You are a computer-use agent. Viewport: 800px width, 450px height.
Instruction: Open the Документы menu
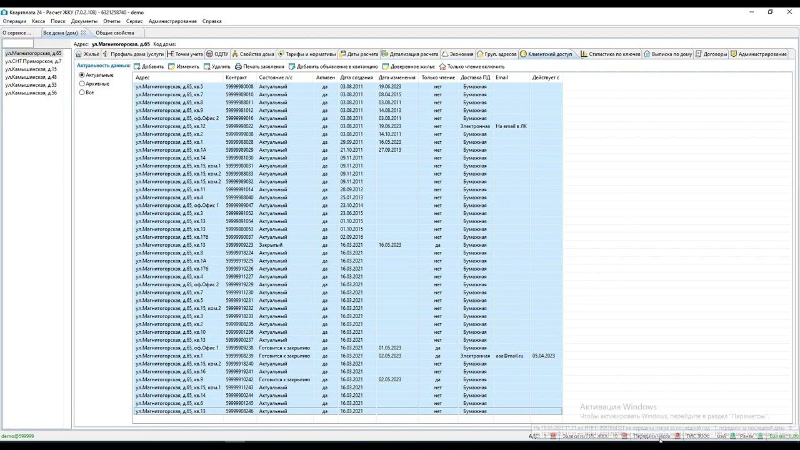point(84,21)
